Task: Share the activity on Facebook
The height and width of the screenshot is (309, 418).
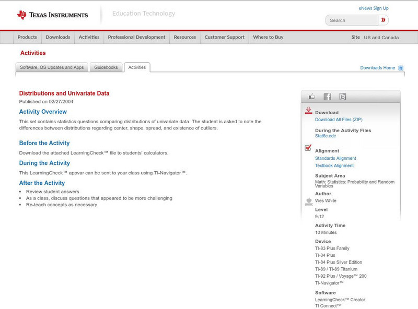Action: tap(327, 96)
